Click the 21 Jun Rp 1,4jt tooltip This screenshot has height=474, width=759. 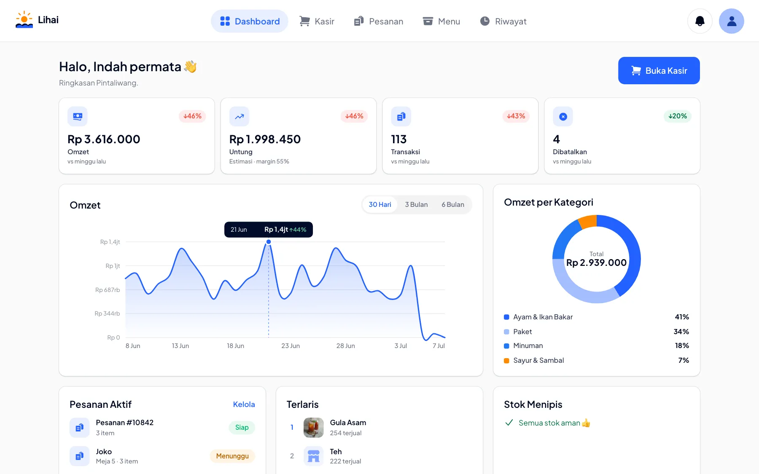(269, 230)
